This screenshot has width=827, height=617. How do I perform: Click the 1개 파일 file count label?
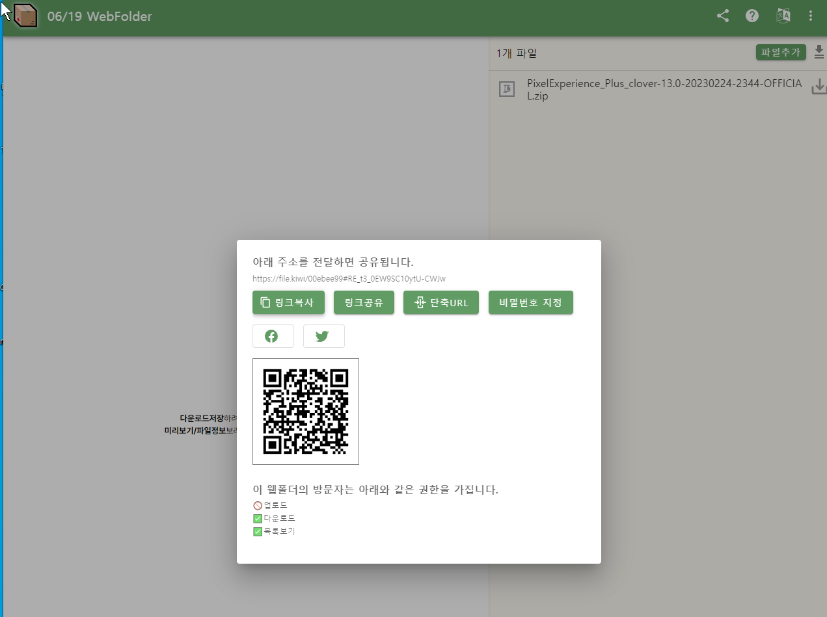click(517, 53)
